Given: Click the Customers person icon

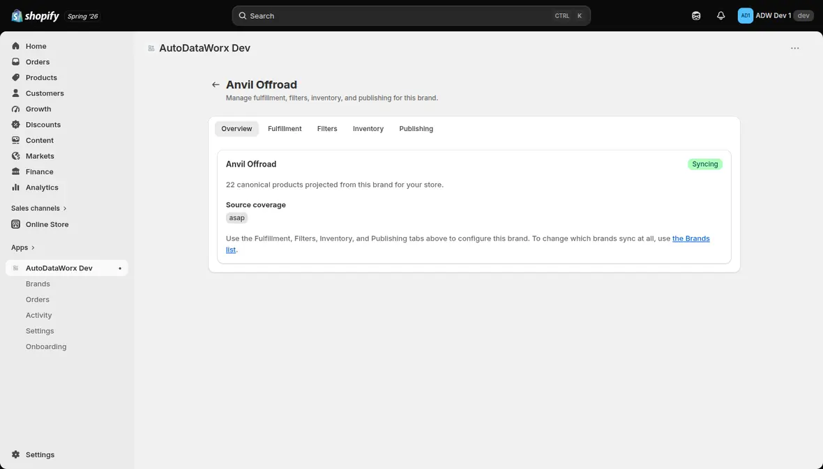Looking at the screenshot, I should [16, 93].
